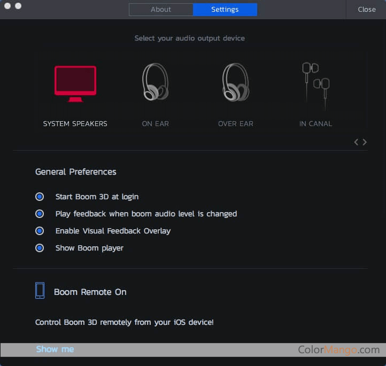This screenshot has height=366, width=386.
Task: Click the ON EAR label
Action: click(x=155, y=123)
